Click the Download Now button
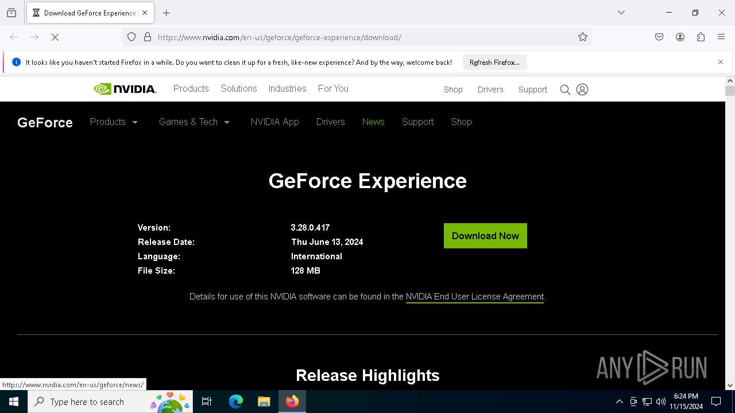 click(485, 236)
